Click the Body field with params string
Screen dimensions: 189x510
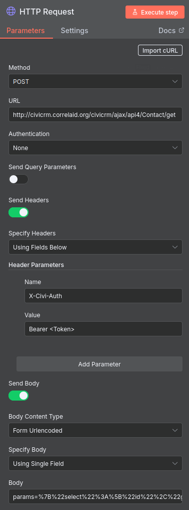[x=95, y=496]
